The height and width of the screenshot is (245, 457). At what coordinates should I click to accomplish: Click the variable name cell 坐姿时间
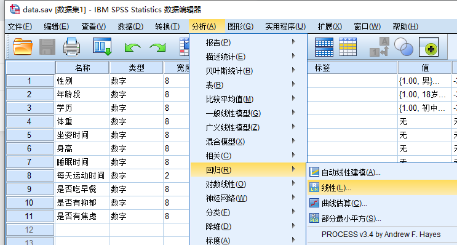[x=82, y=135]
